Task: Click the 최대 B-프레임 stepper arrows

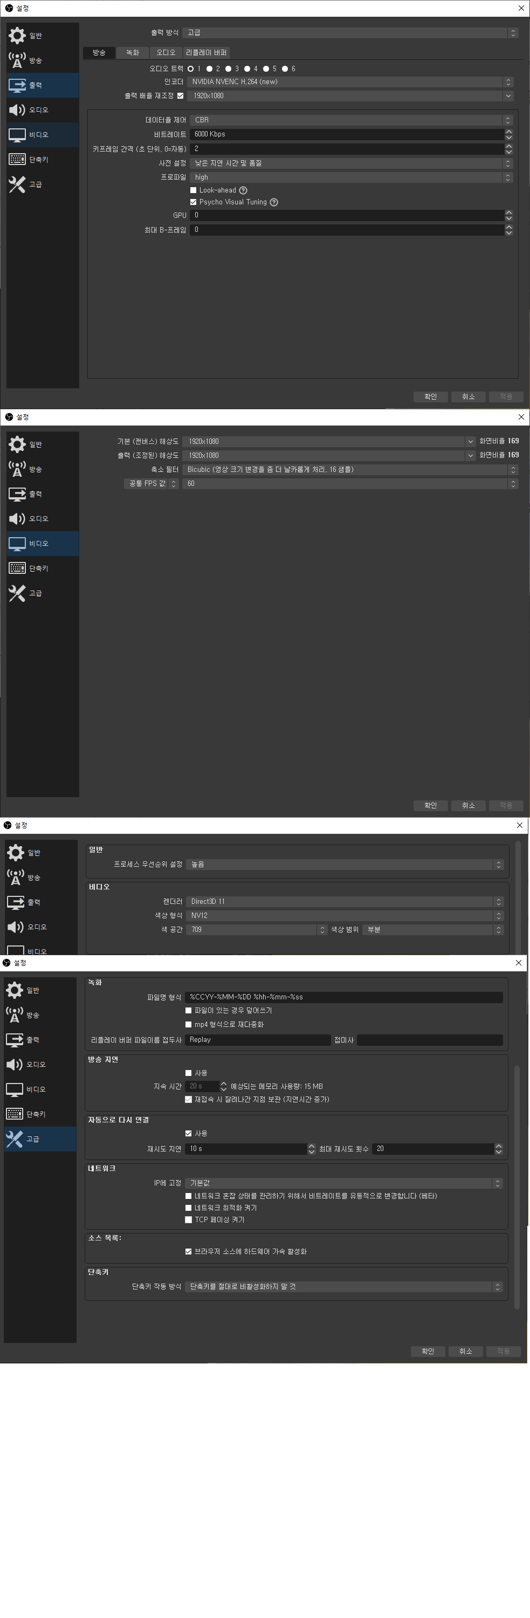Action: (508, 230)
